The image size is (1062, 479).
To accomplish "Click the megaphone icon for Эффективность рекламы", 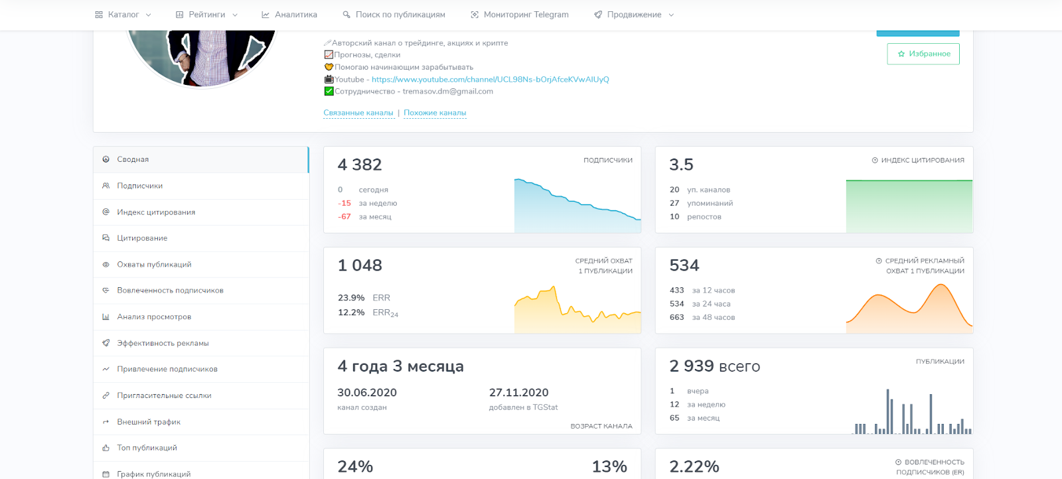I will coord(106,343).
